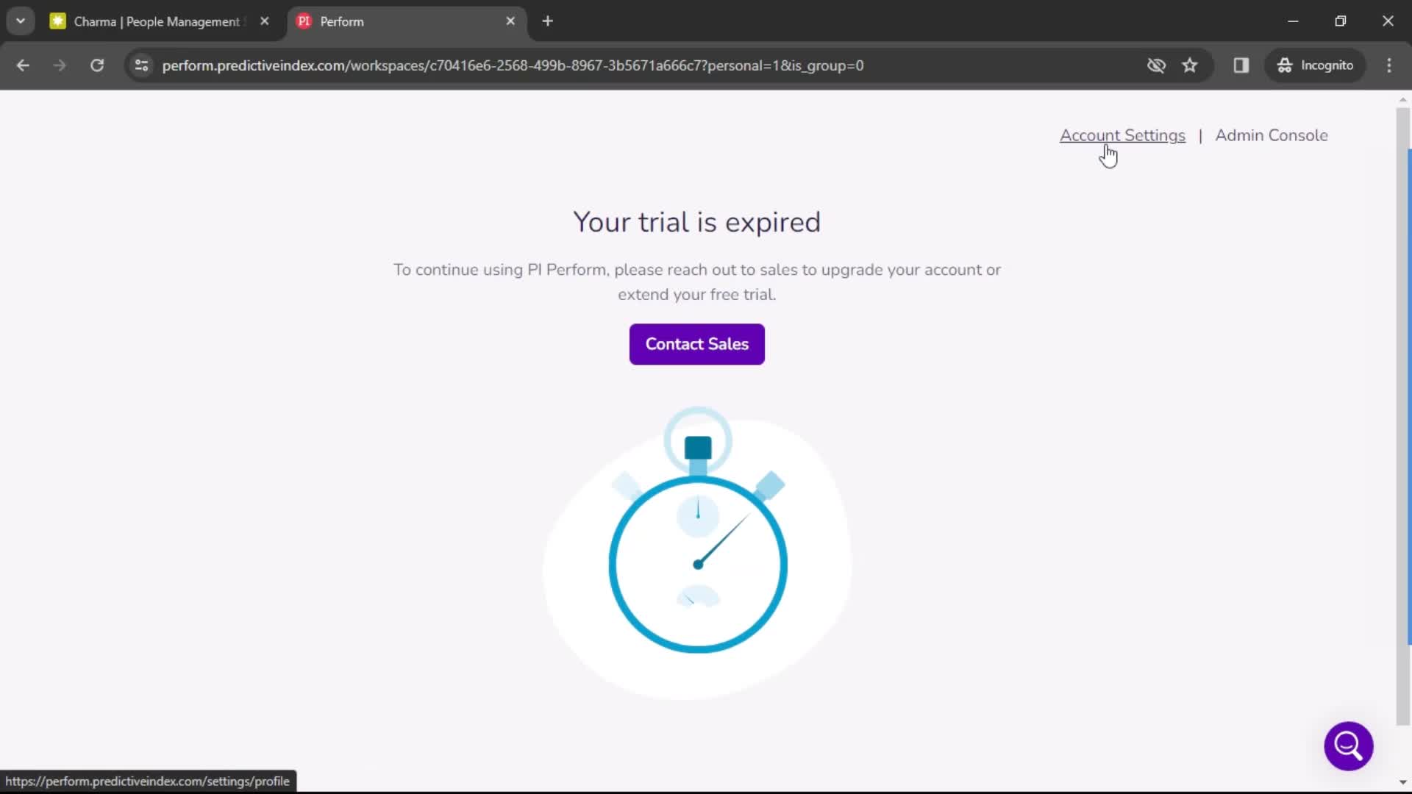Open the browser side panel icon
The width and height of the screenshot is (1412, 794).
[1241, 65]
